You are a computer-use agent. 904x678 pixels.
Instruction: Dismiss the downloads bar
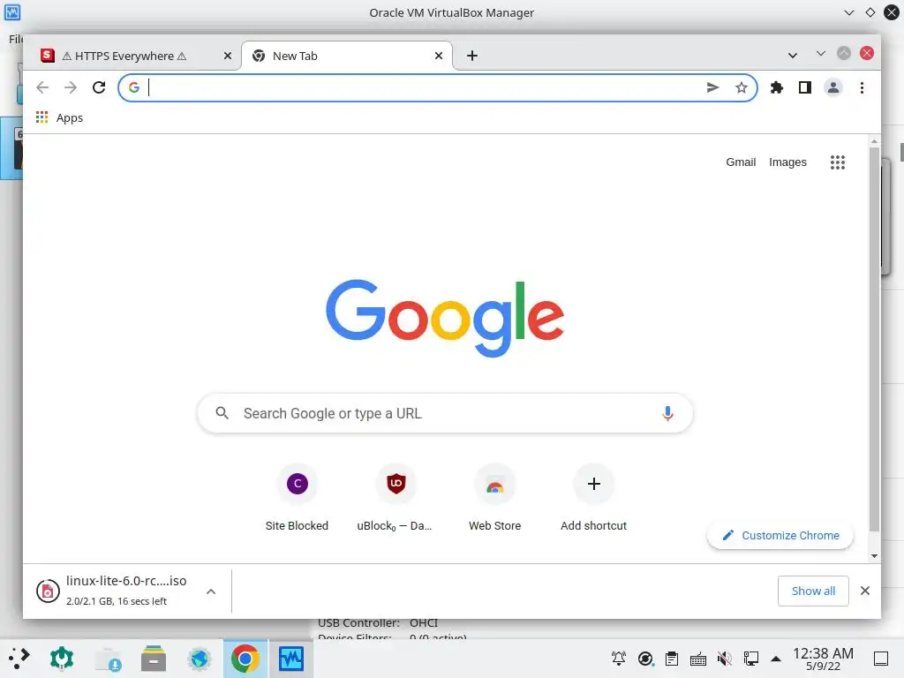[x=865, y=591]
